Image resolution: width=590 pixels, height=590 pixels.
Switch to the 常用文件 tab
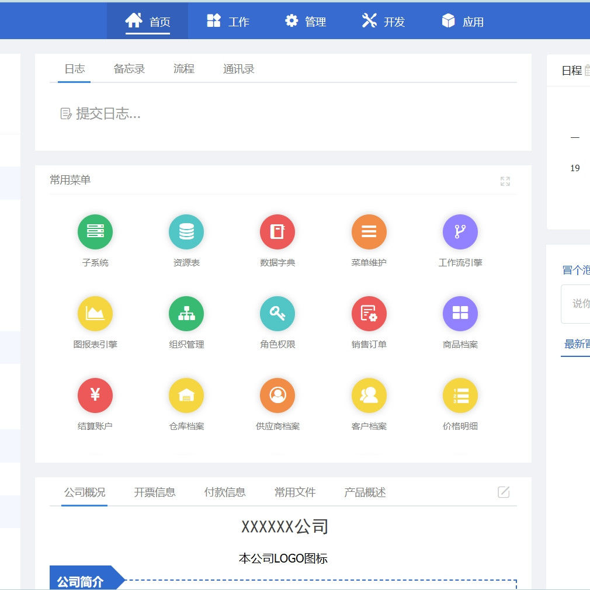(294, 492)
